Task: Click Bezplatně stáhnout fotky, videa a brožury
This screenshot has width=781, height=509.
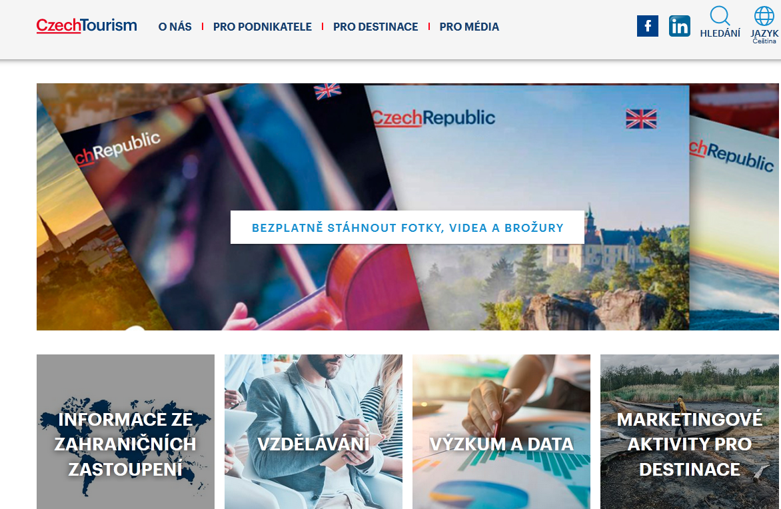Action: (x=407, y=228)
